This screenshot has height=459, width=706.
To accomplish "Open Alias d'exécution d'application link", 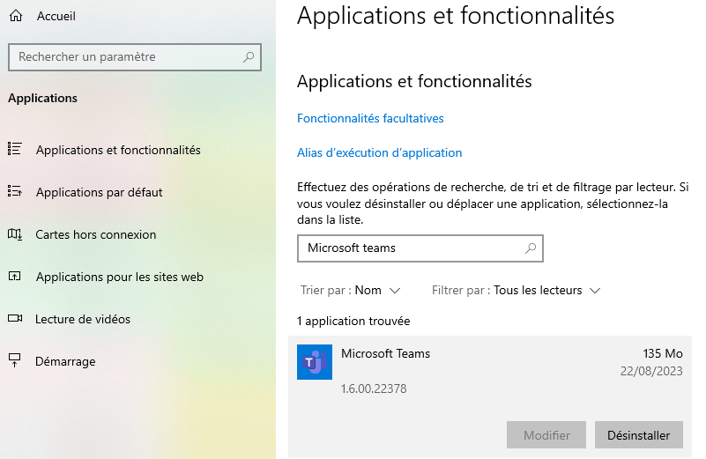I will click(x=379, y=152).
